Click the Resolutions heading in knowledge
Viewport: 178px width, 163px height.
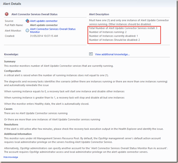pos(11,125)
